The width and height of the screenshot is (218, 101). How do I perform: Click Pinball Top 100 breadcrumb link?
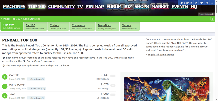coord(12,19)
